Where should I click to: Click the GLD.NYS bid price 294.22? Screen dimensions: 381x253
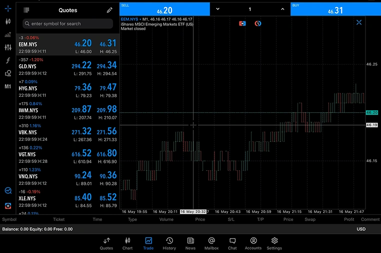pyautogui.click(x=81, y=65)
